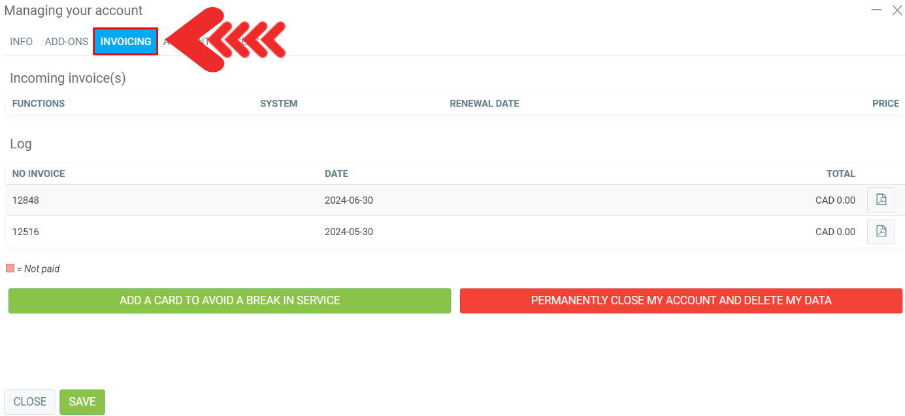Click the green SAVE button
905x416 pixels.
pos(82,402)
